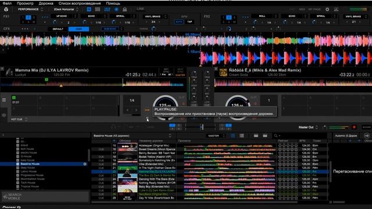Toggle the mixer panel icon

(x=107, y=9)
